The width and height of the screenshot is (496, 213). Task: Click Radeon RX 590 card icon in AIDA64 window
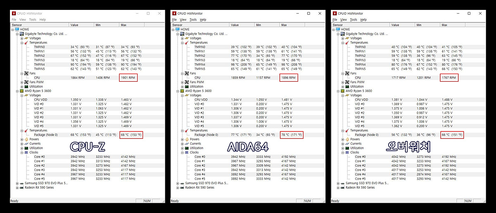pyautogui.click(x=182, y=187)
